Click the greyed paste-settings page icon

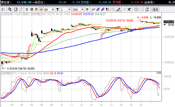tap(143, 9)
